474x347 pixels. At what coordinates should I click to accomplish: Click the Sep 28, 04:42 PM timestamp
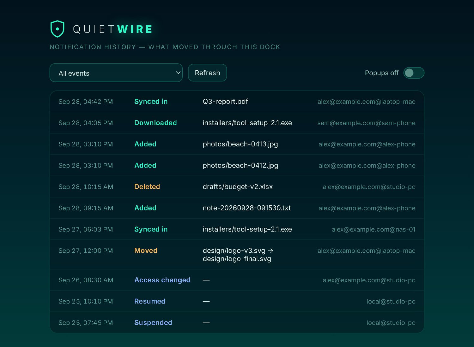pyautogui.click(x=86, y=102)
